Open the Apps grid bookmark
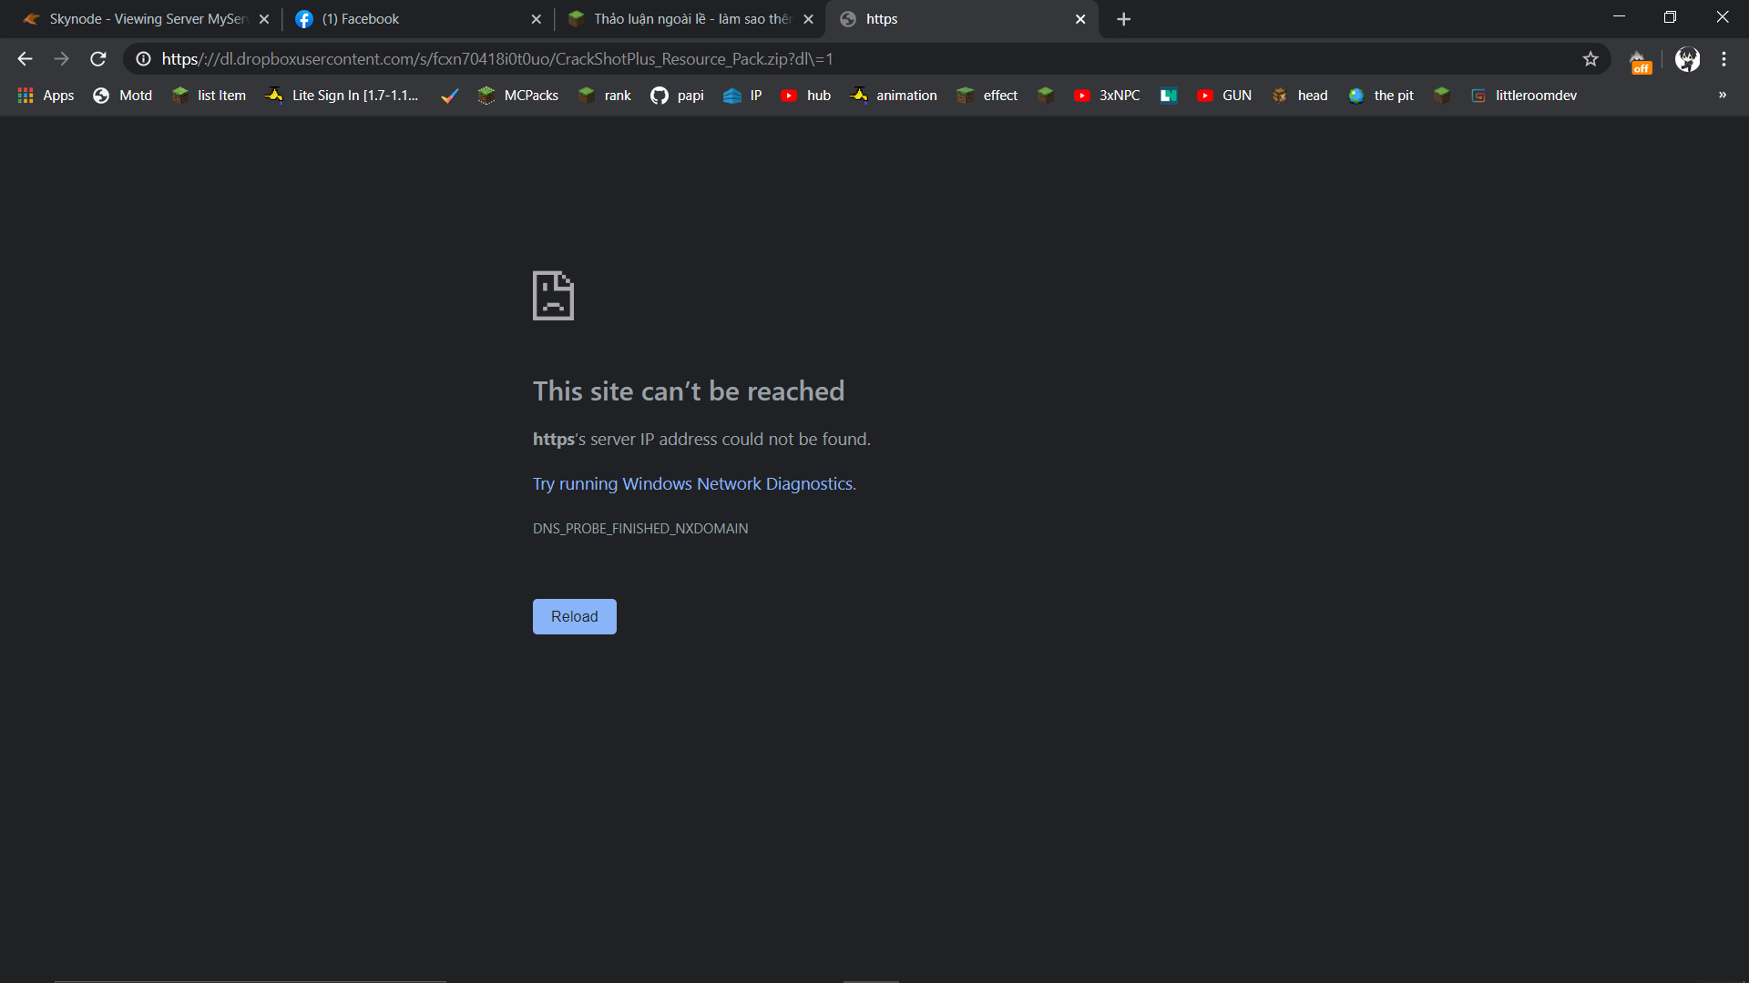This screenshot has height=983, width=1749. 46,96
